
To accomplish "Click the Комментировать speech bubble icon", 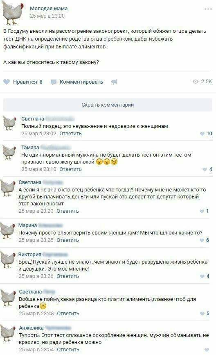I will point(54,82).
